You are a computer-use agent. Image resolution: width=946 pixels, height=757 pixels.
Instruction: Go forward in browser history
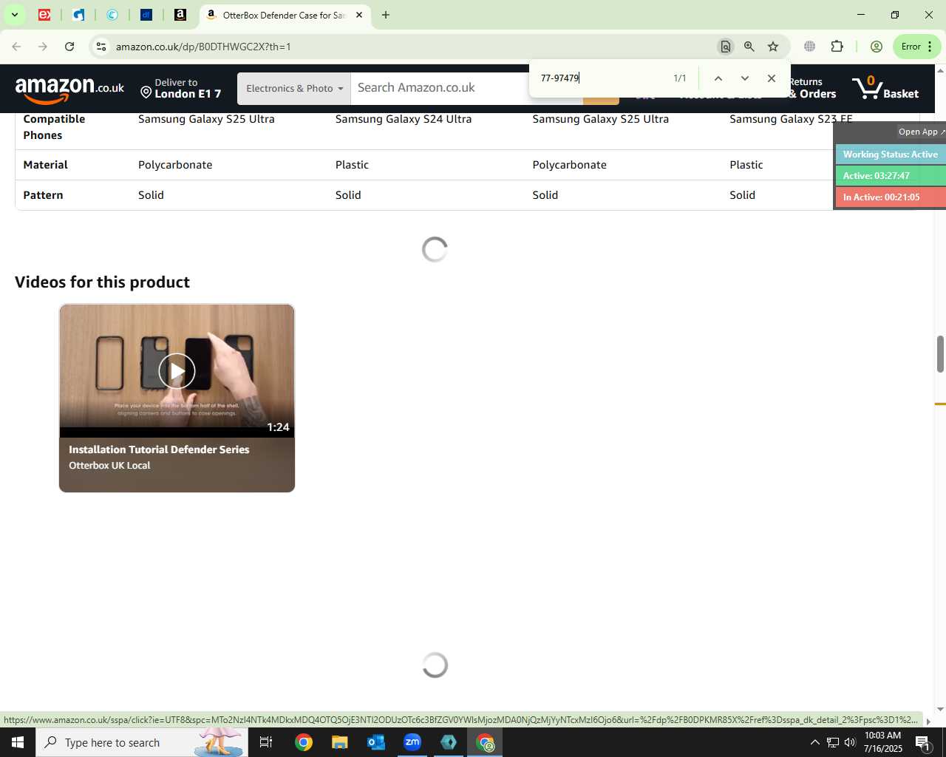click(x=43, y=47)
